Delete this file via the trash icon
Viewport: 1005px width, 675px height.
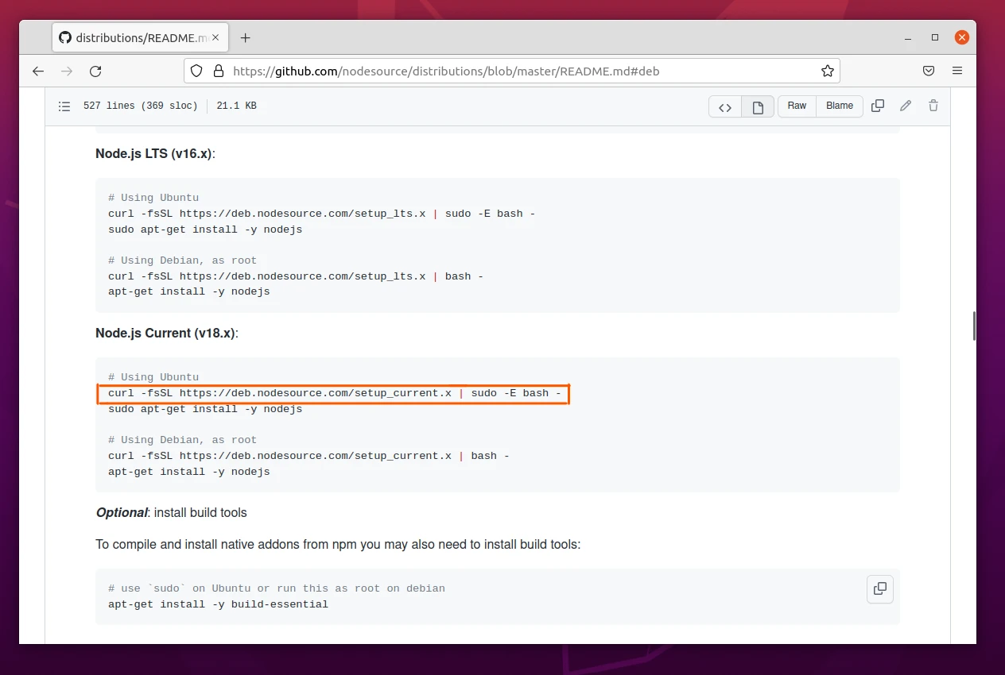[933, 106]
